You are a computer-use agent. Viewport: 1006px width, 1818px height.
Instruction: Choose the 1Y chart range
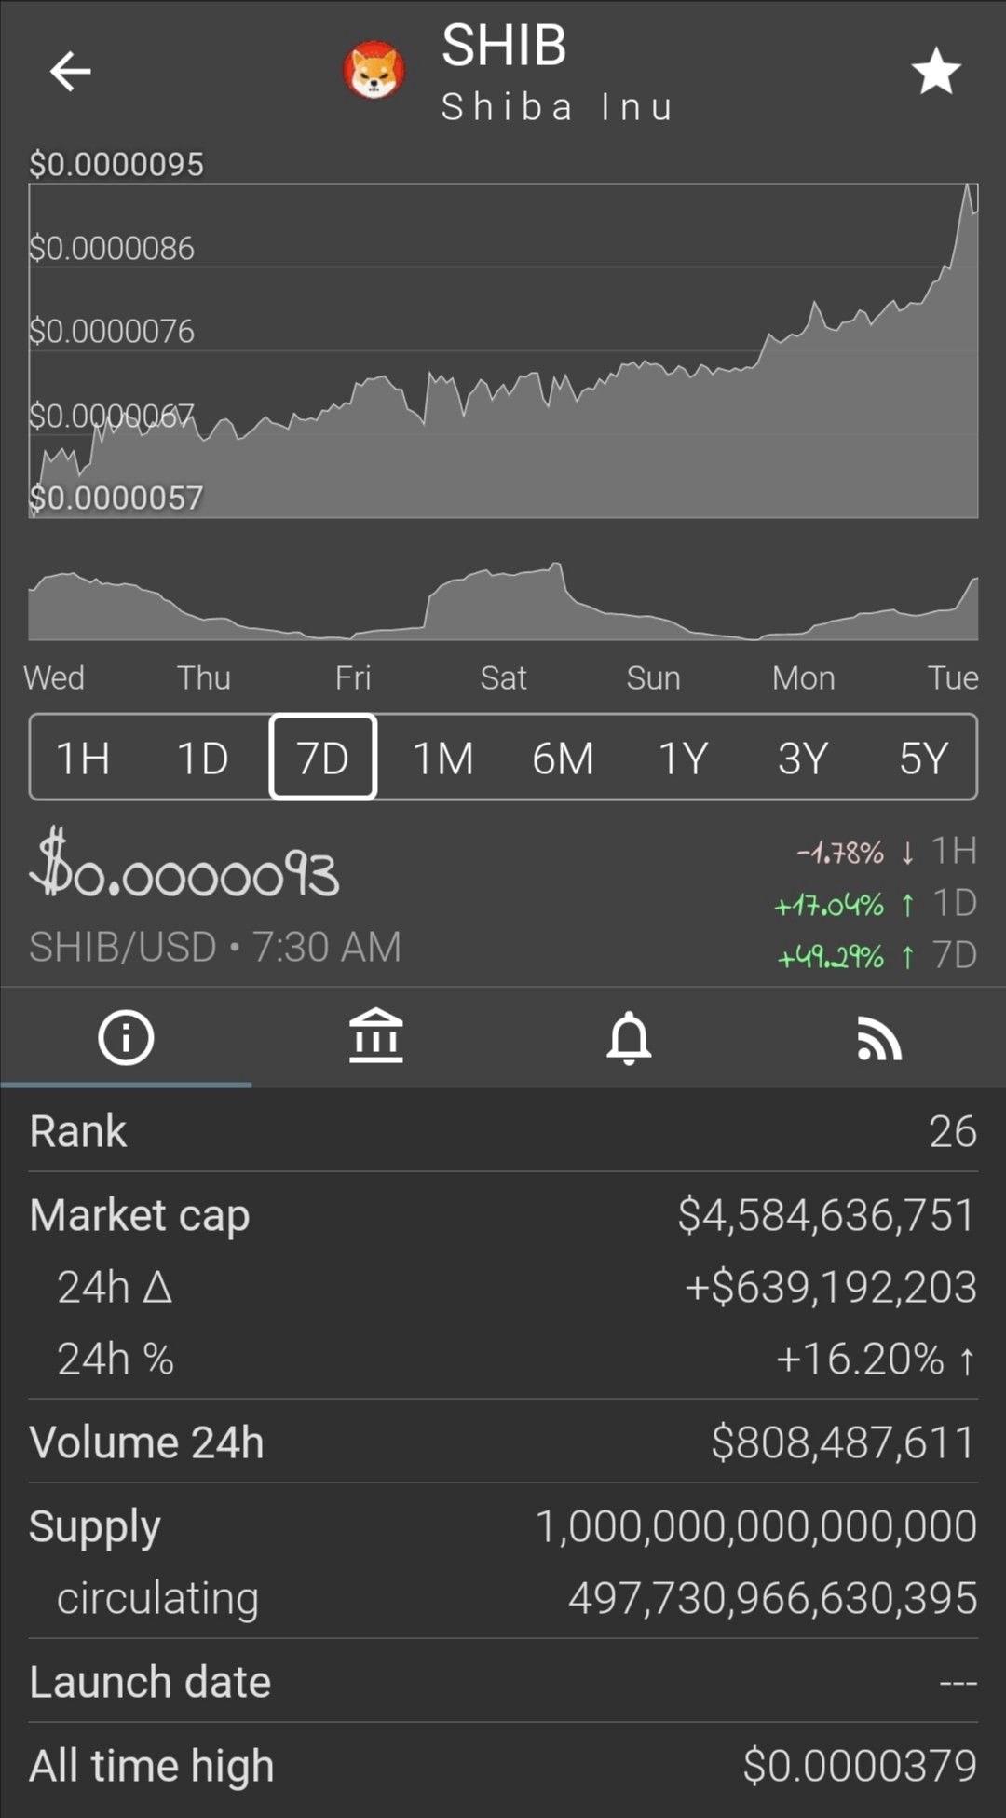point(684,758)
